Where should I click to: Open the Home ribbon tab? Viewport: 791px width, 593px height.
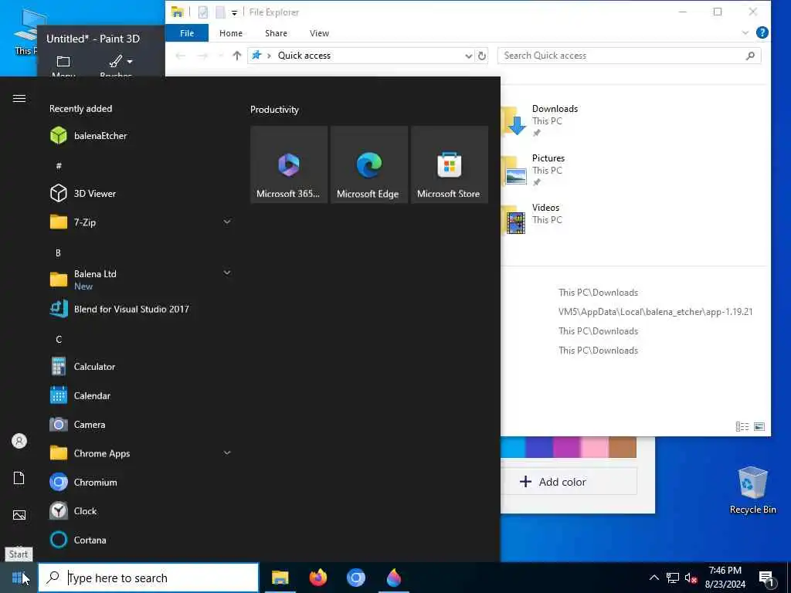click(231, 33)
